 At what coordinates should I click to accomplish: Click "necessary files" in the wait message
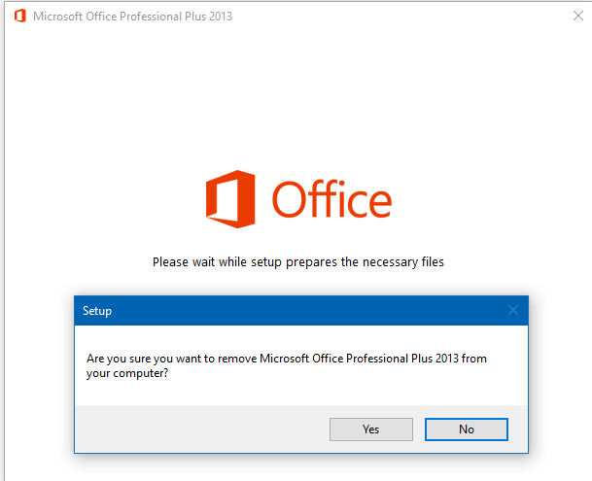pos(403,261)
